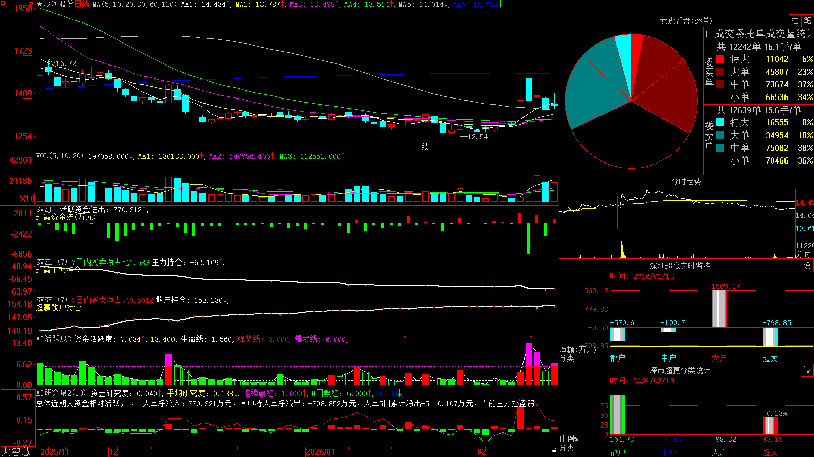Click the yellow MA2: 13.787 value

(x=258, y=4)
